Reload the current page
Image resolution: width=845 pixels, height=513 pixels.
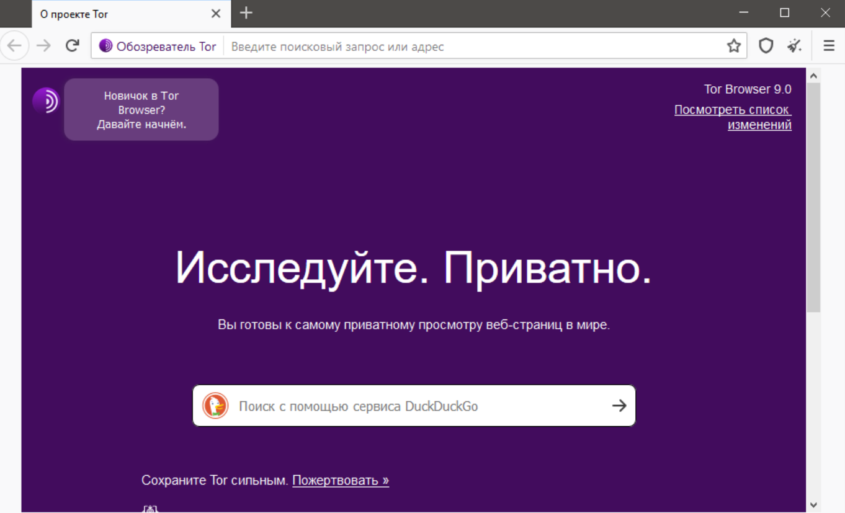[x=73, y=46]
